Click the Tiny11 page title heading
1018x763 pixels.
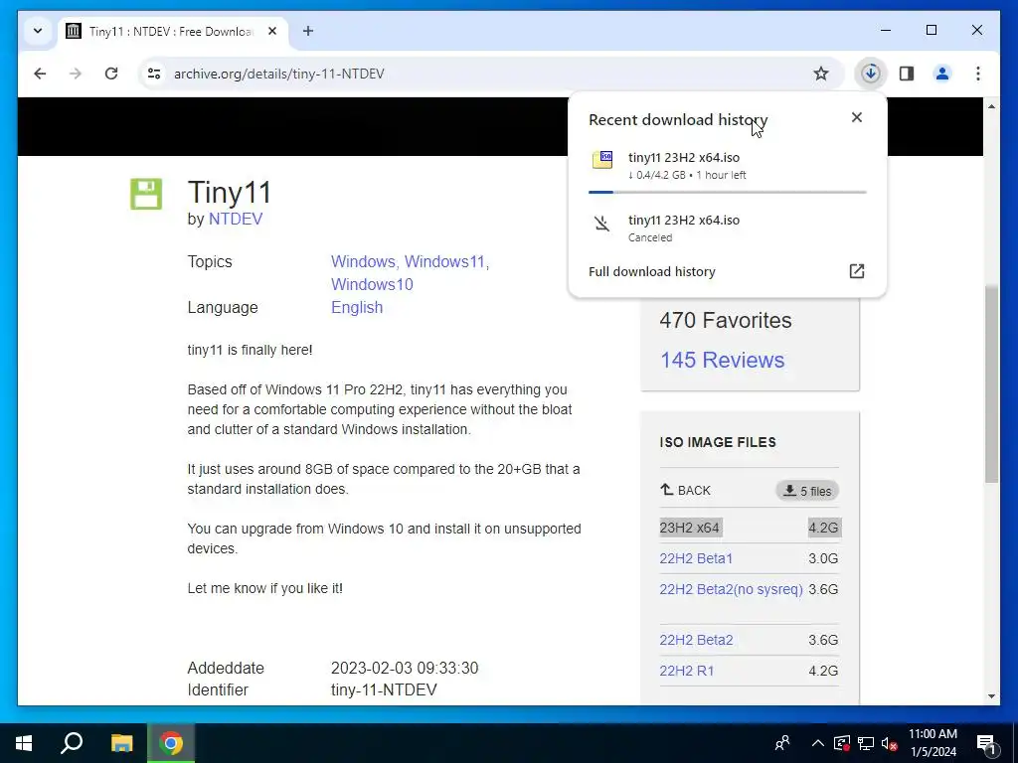pos(230,192)
